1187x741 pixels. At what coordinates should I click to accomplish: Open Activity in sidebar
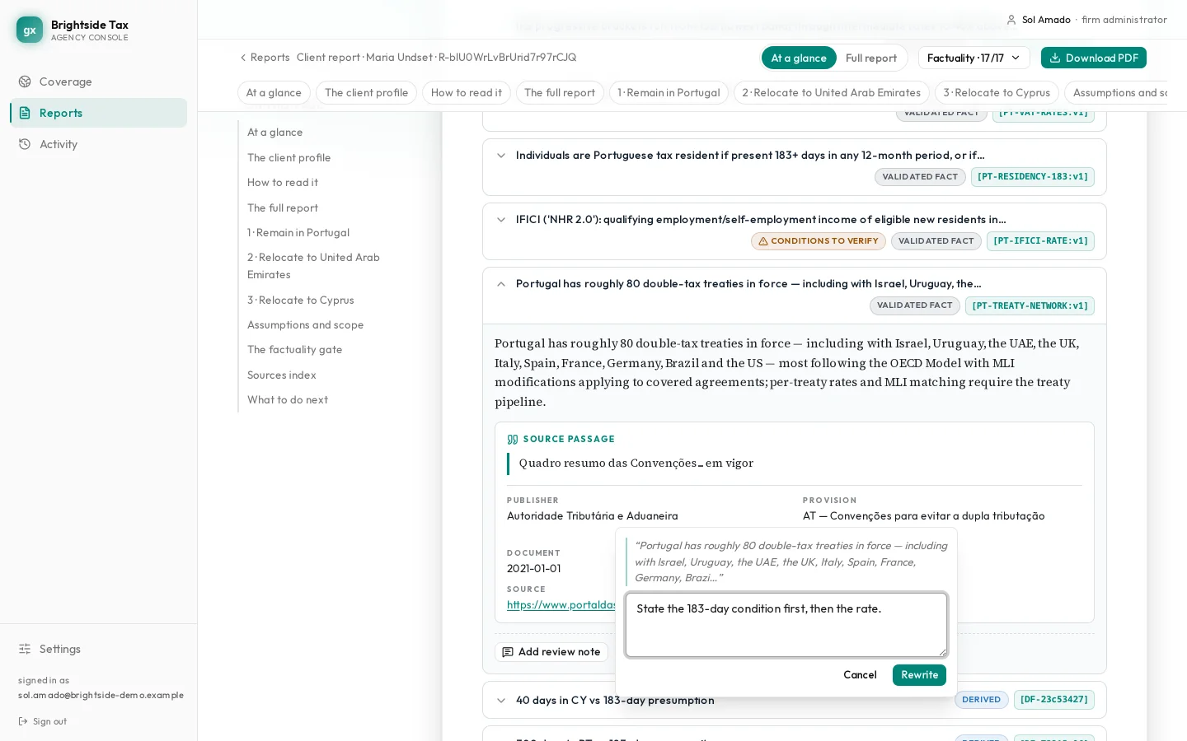[x=98, y=144]
